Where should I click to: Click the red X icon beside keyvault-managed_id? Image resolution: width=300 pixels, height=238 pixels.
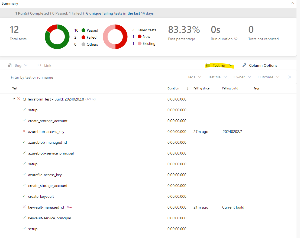coord(24,207)
